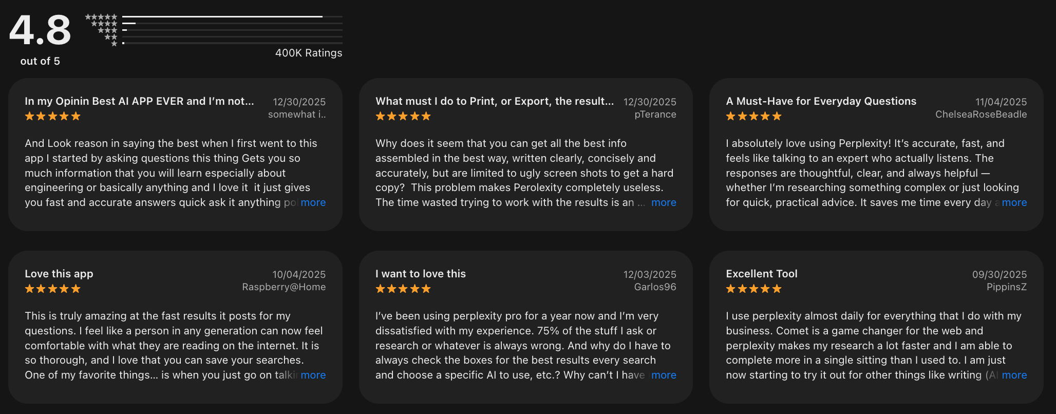
Task: Click the fifth star on 'Love this app' review
Action: coord(76,289)
